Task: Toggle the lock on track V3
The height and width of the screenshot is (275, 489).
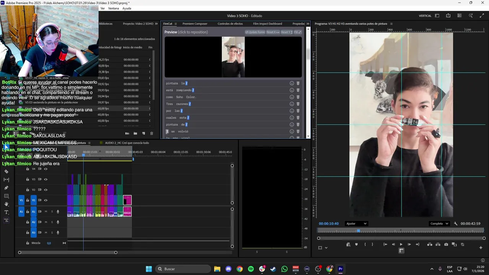Action: [28, 179]
